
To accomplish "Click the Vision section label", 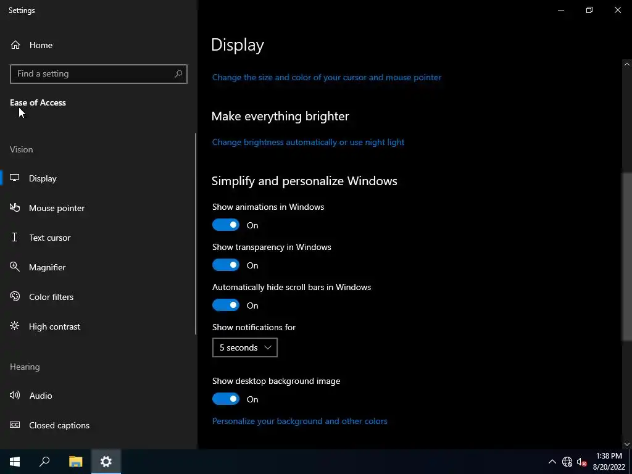I will pyautogui.click(x=22, y=149).
